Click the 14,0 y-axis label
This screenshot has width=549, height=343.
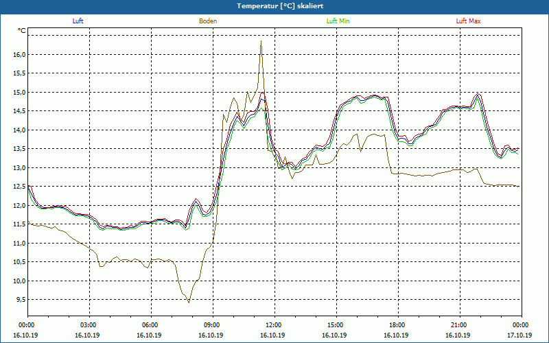[20, 130]
